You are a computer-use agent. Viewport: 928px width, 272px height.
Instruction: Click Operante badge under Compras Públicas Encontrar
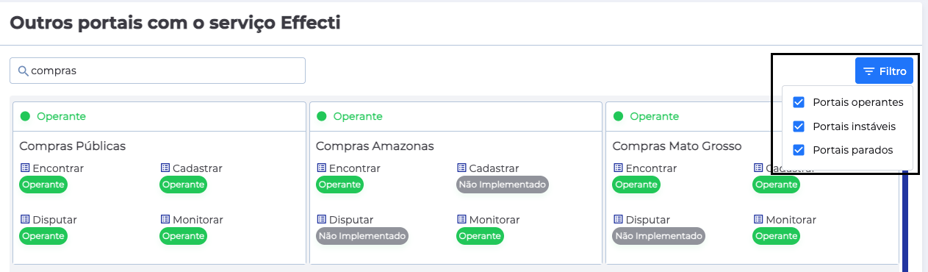[43, 185]
